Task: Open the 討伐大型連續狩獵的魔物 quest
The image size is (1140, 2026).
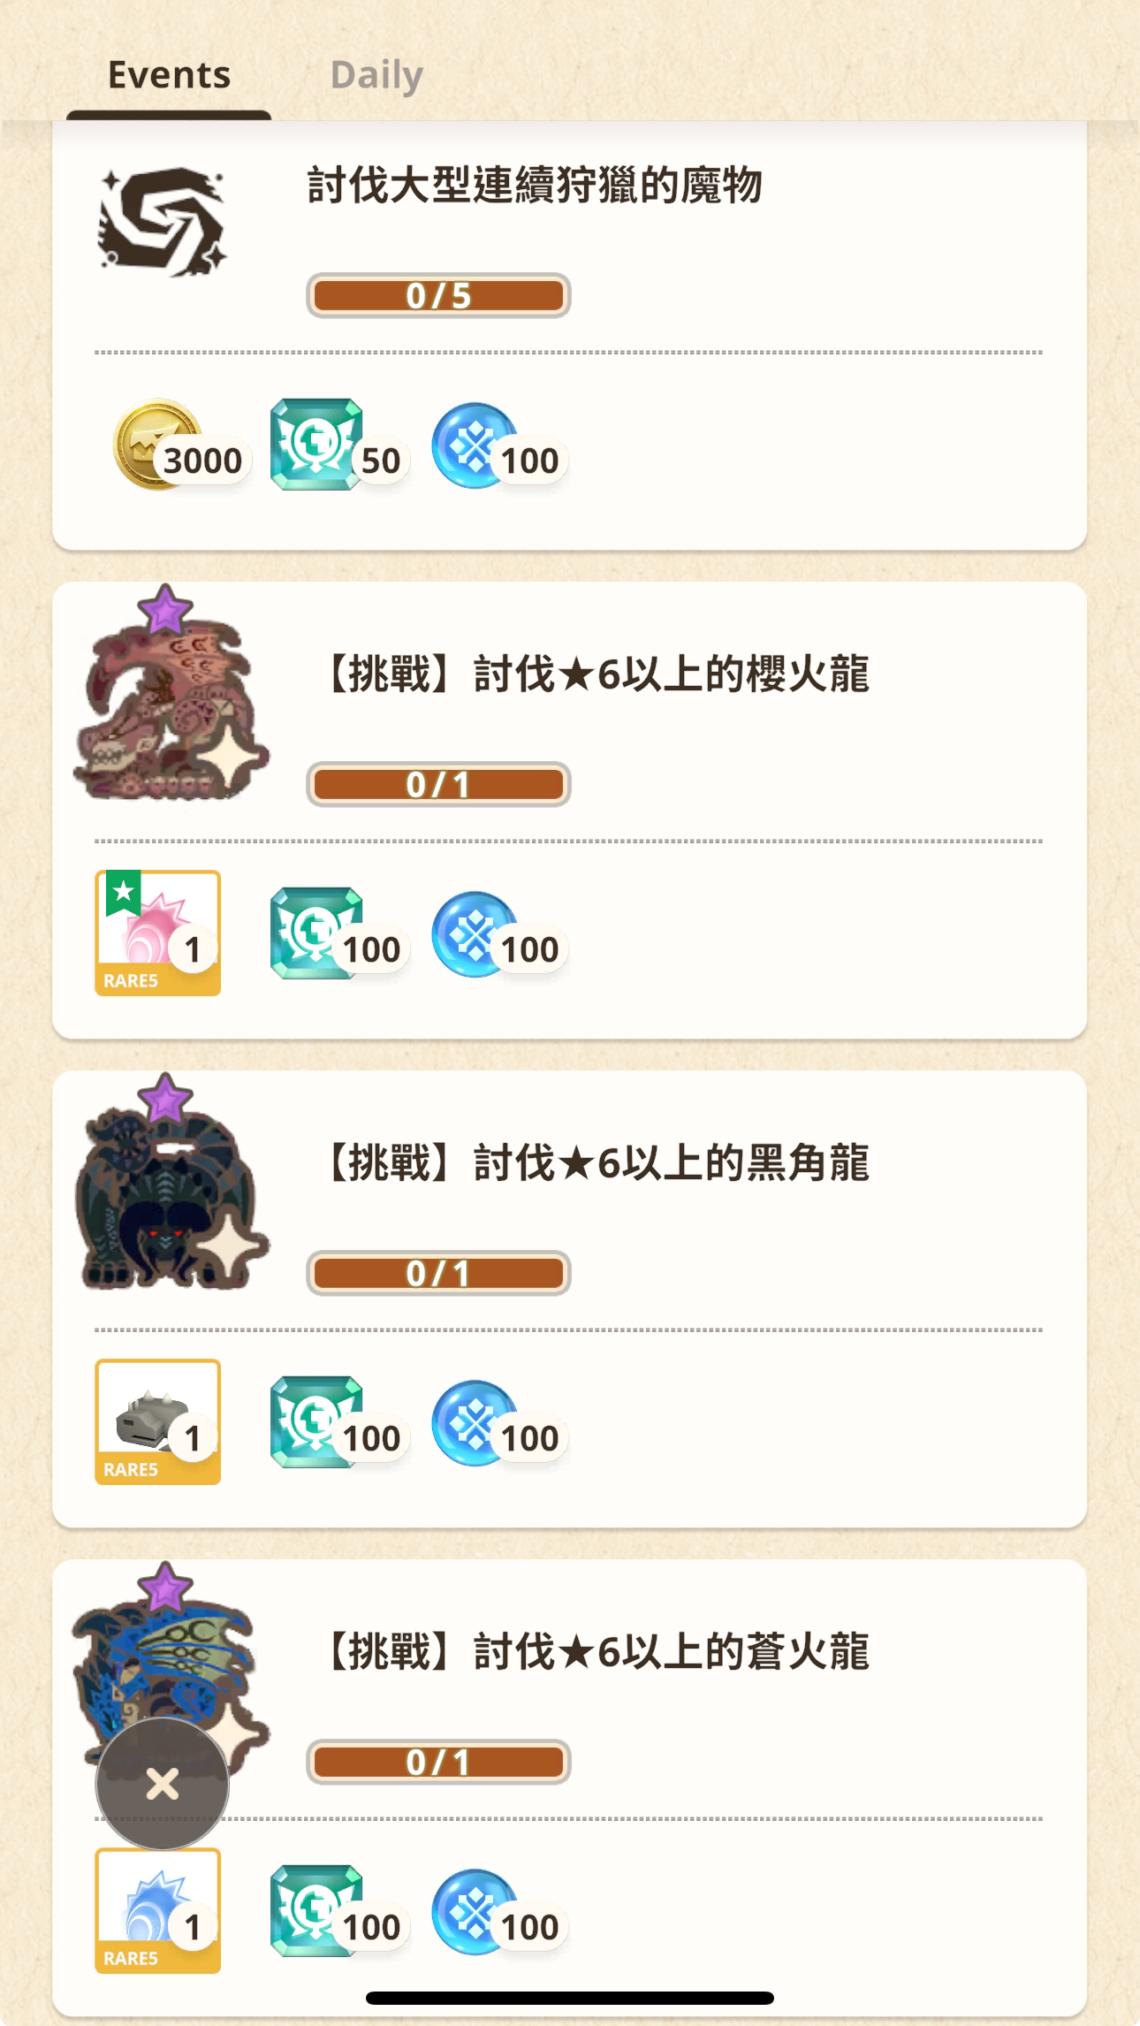Action: tap(535, 186)
